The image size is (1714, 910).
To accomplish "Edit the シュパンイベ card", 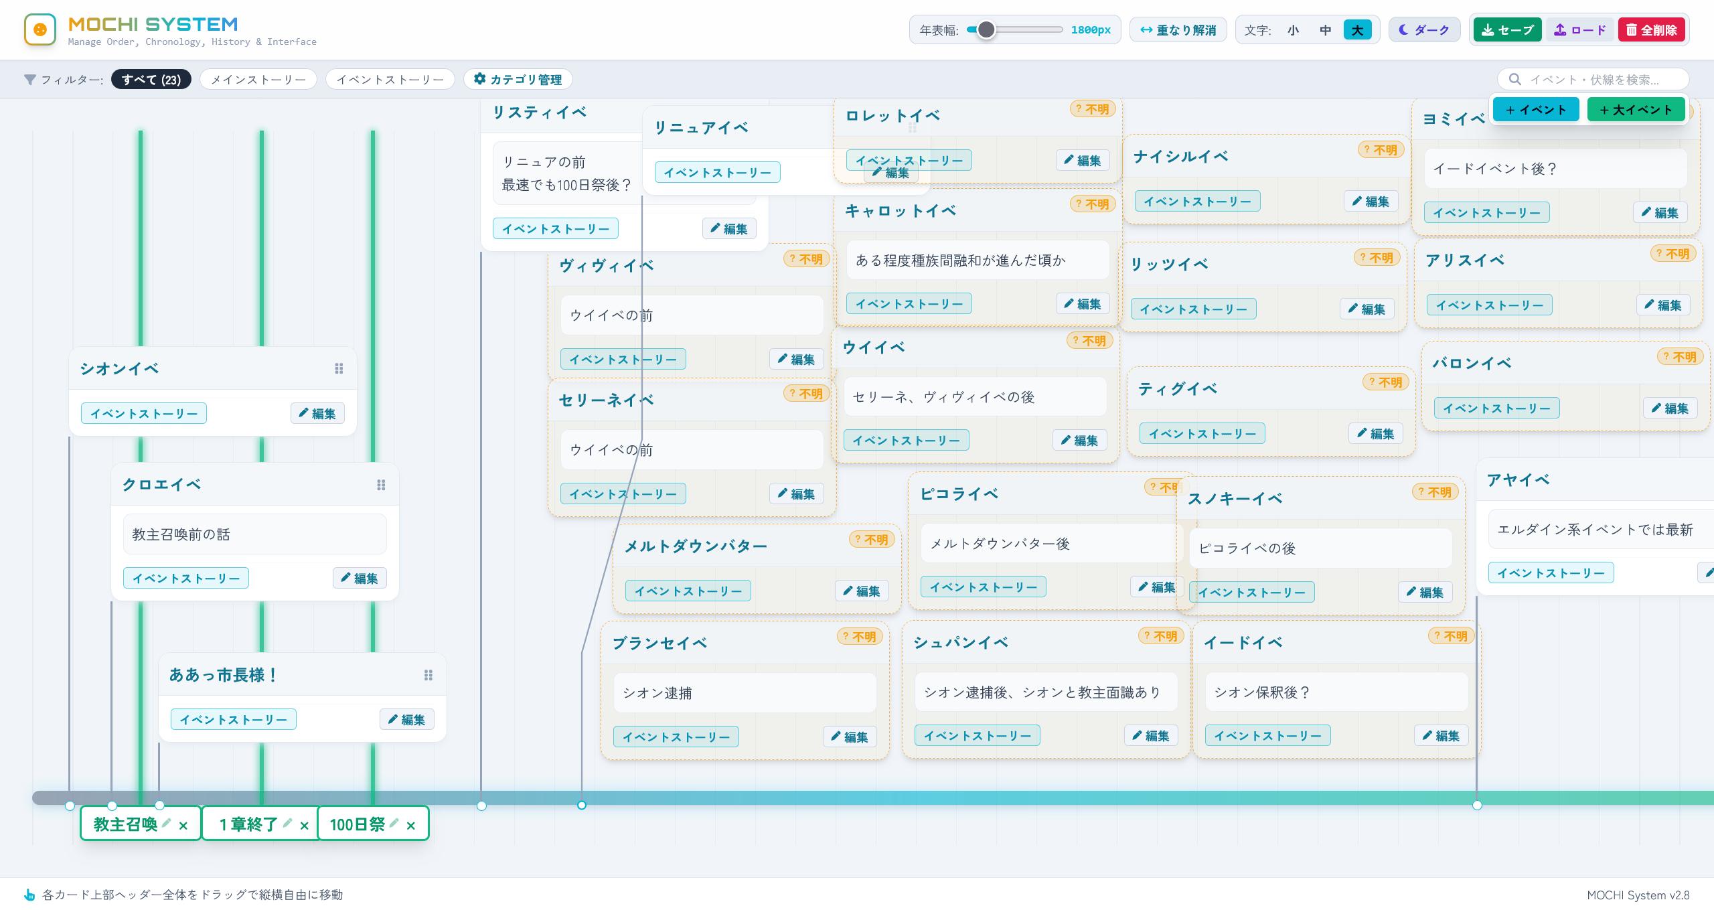I will 1151,735.
